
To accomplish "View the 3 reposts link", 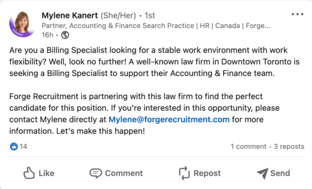I will pyautogui.click(x=289, y=146).
